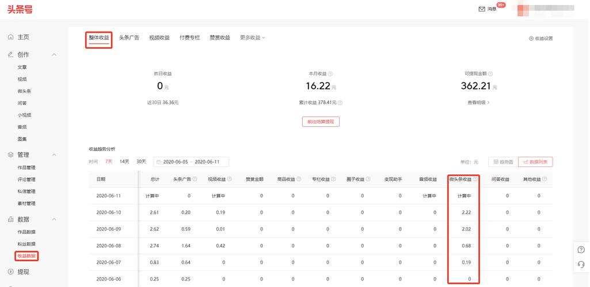Open the floating question mark help button

581,250
